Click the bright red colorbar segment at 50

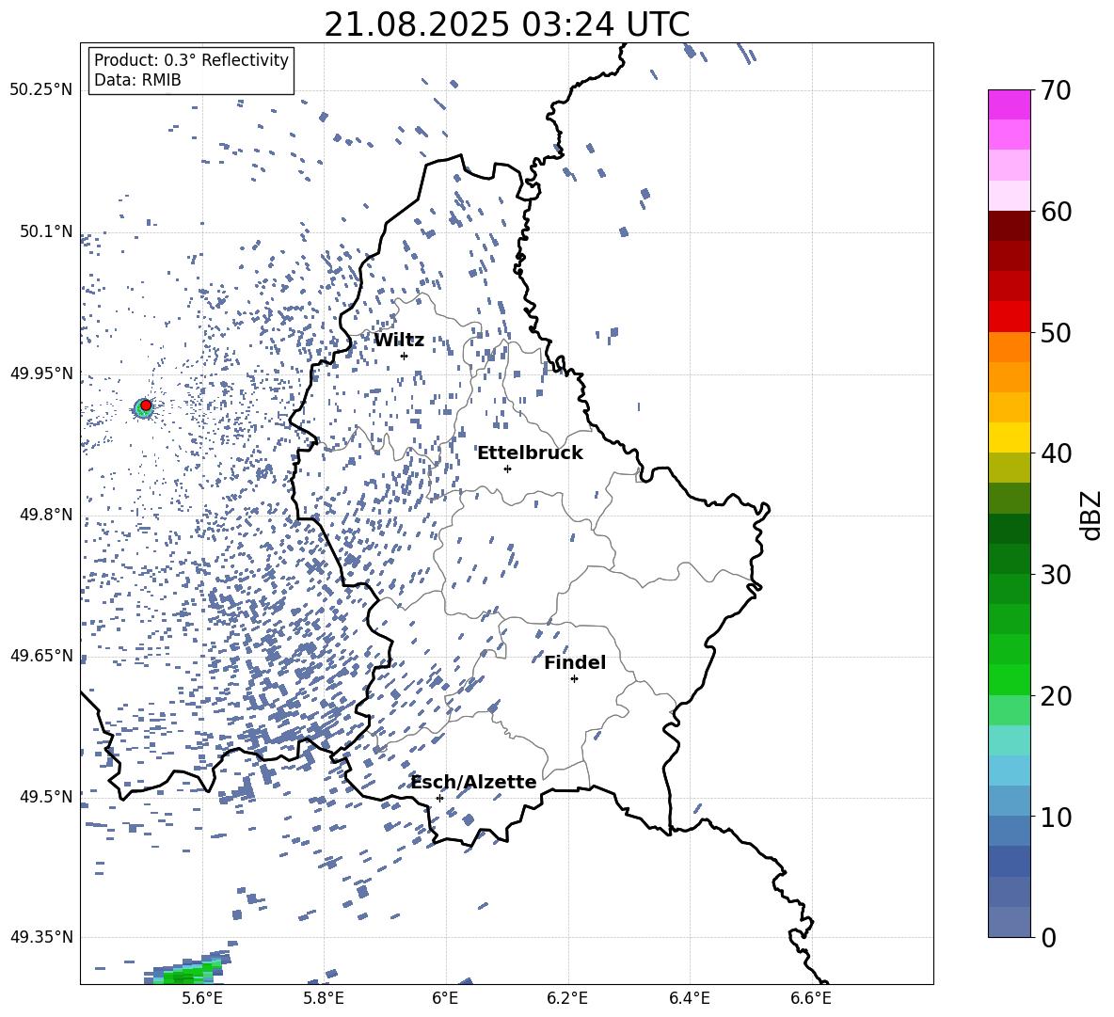[1009, 317]
